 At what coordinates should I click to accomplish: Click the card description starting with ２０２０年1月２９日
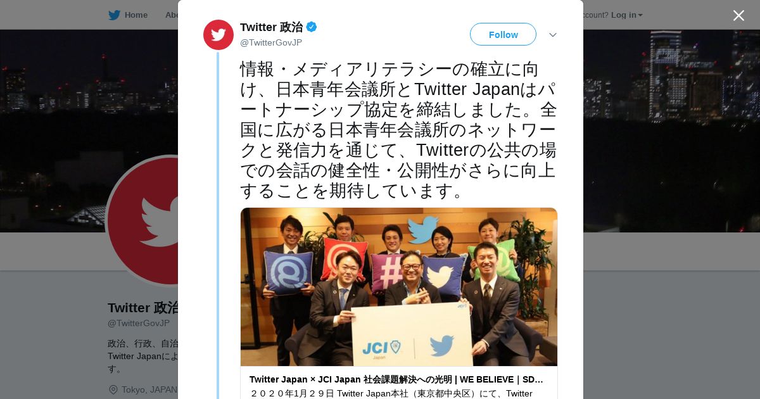coord(391,393)
